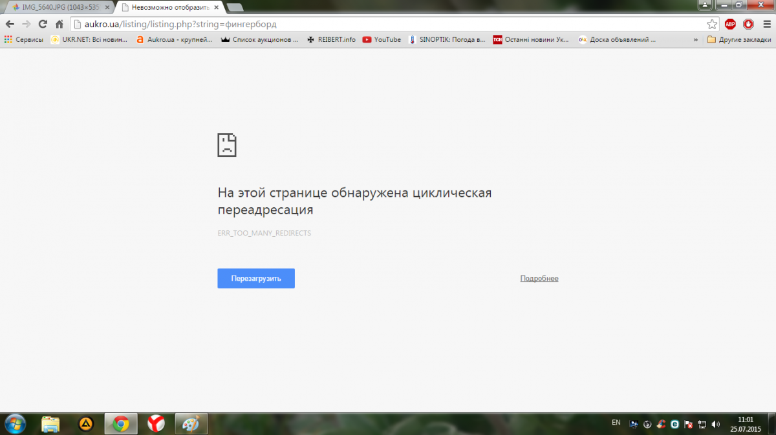This screenshot has width=776, height=435.
Task: Open the YouTube bookmark
Action: pos(382,39)
